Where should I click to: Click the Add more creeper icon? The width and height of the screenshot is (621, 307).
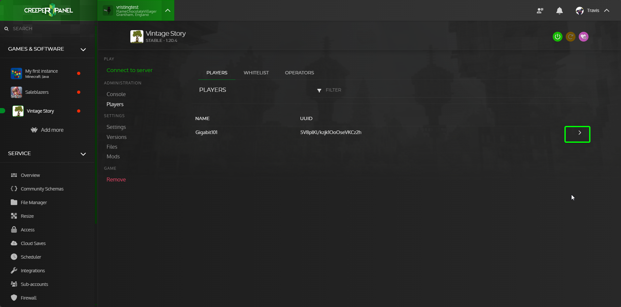click(x=34, y=130)
